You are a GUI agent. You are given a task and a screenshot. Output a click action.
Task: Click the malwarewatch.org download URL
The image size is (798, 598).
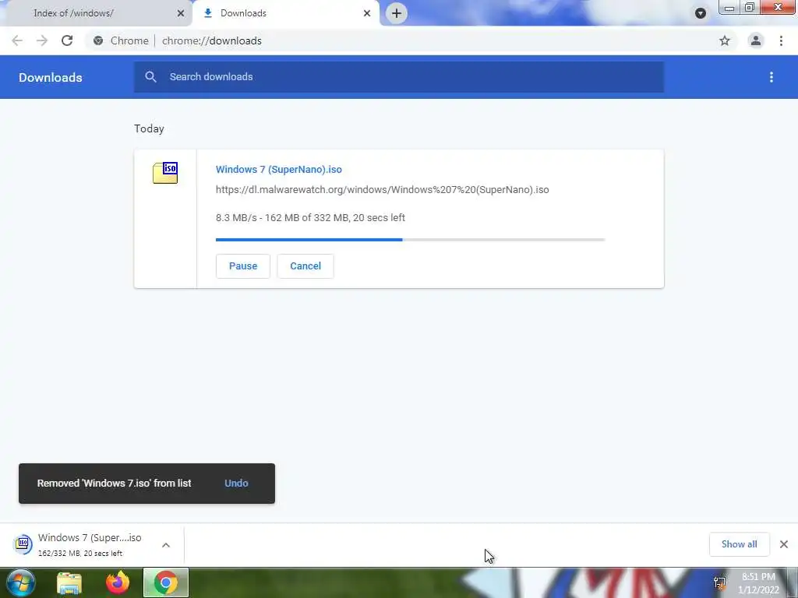pyautogui.click(x=382, y=190)
